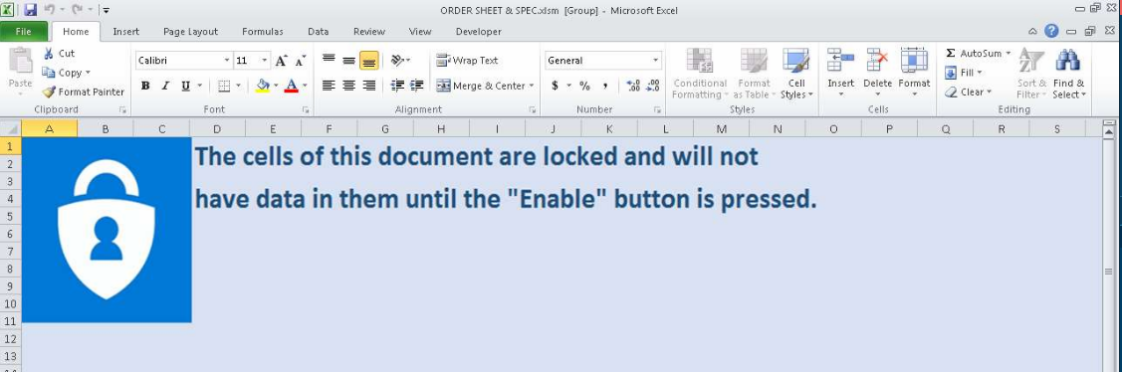1122x372 pixels.
Task: Apply the red Font Color
Action: [292, 86]
